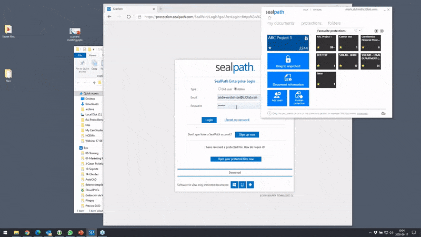Open the Favourite protections dropdown arrow
This screenshot has width=421, height=237.
click(360, 31)
